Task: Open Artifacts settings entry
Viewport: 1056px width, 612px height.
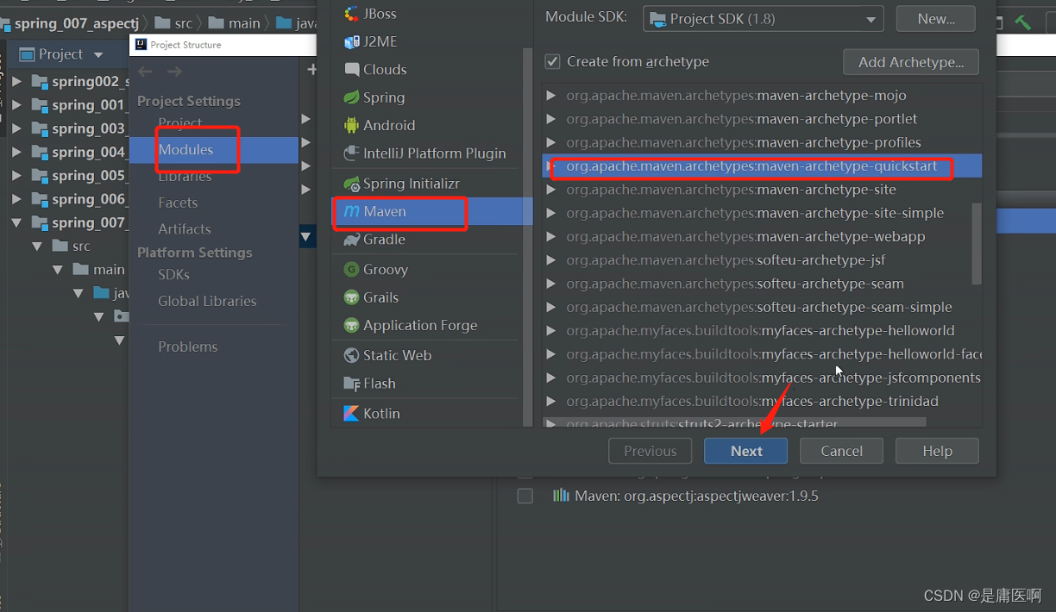Action: 184,229
